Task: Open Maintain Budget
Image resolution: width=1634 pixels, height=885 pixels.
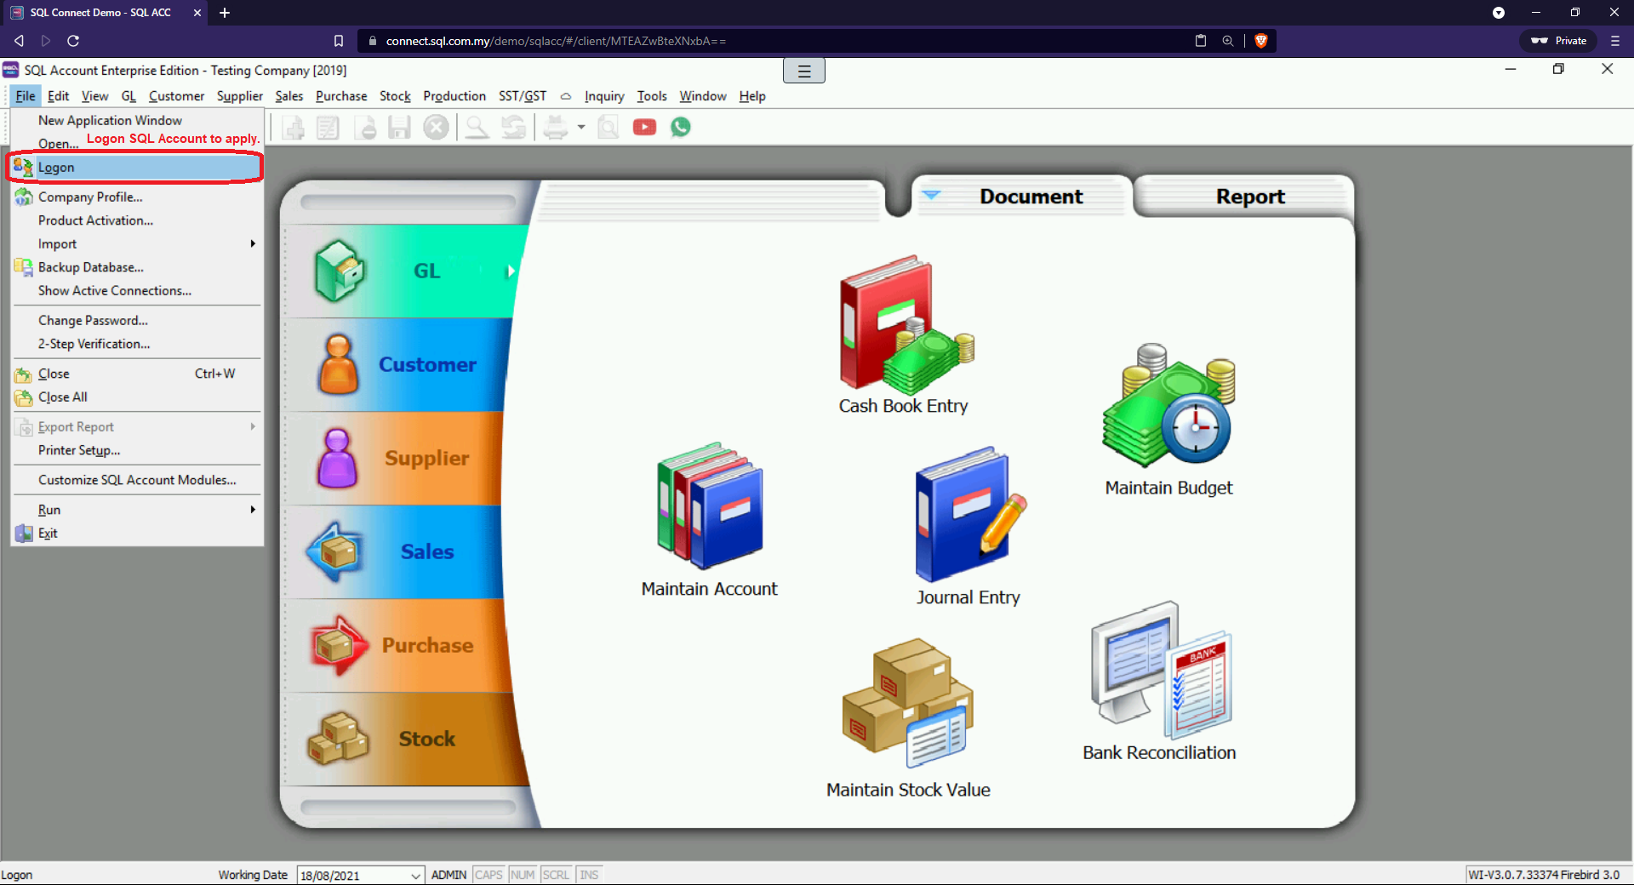Action: pos(1166,408)
